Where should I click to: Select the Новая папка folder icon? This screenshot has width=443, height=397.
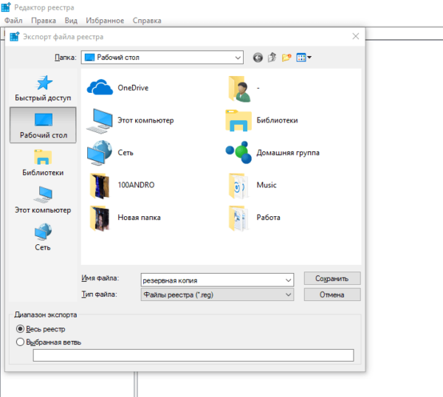pos(100,218)
